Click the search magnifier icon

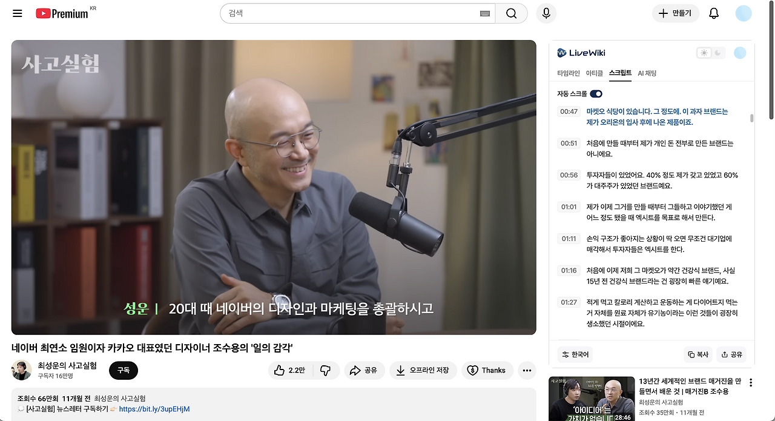[511, 13]
